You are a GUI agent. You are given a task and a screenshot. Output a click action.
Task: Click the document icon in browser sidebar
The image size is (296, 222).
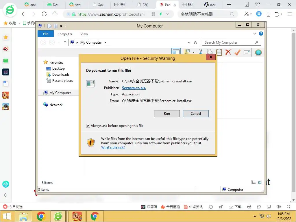point(6,84)
